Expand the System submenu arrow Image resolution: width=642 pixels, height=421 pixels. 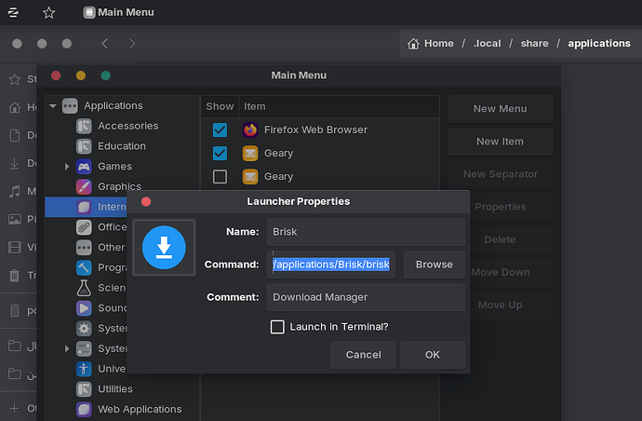[67, 348]
